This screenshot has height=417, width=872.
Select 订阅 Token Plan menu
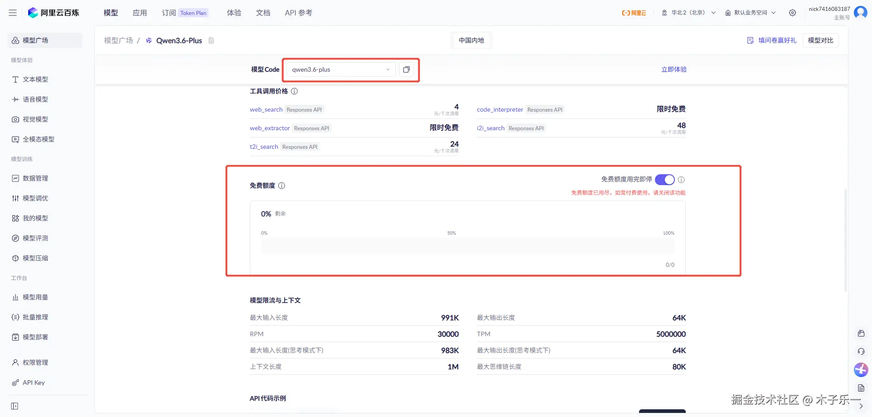pyautogui.click(x=185, y=13)
